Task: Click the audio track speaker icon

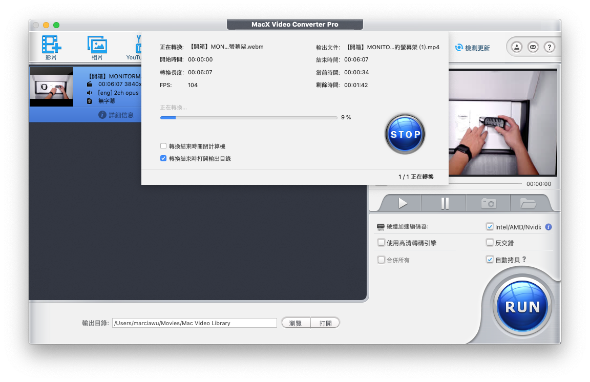Action: click(x=89, y=93)
